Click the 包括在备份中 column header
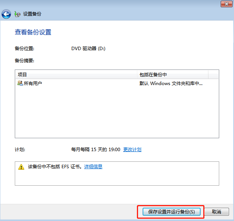Screen dimensions: 234x221 (x=173, y=74)
